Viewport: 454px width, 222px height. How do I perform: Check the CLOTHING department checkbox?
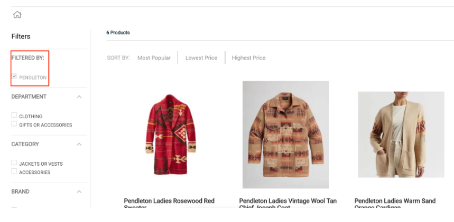[14, 115]
